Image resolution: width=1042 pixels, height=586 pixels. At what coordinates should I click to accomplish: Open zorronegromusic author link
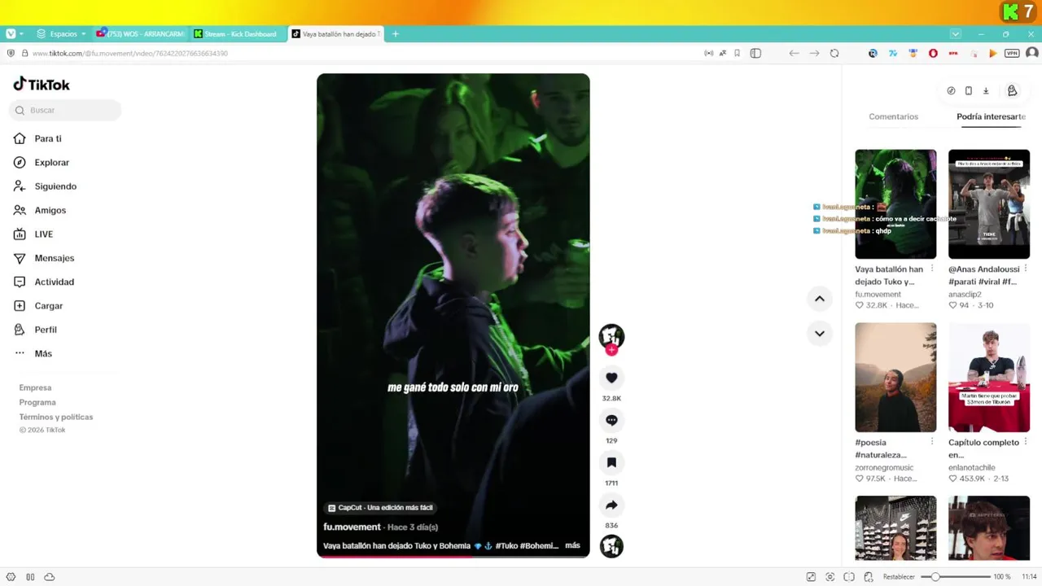click(884, 467)
